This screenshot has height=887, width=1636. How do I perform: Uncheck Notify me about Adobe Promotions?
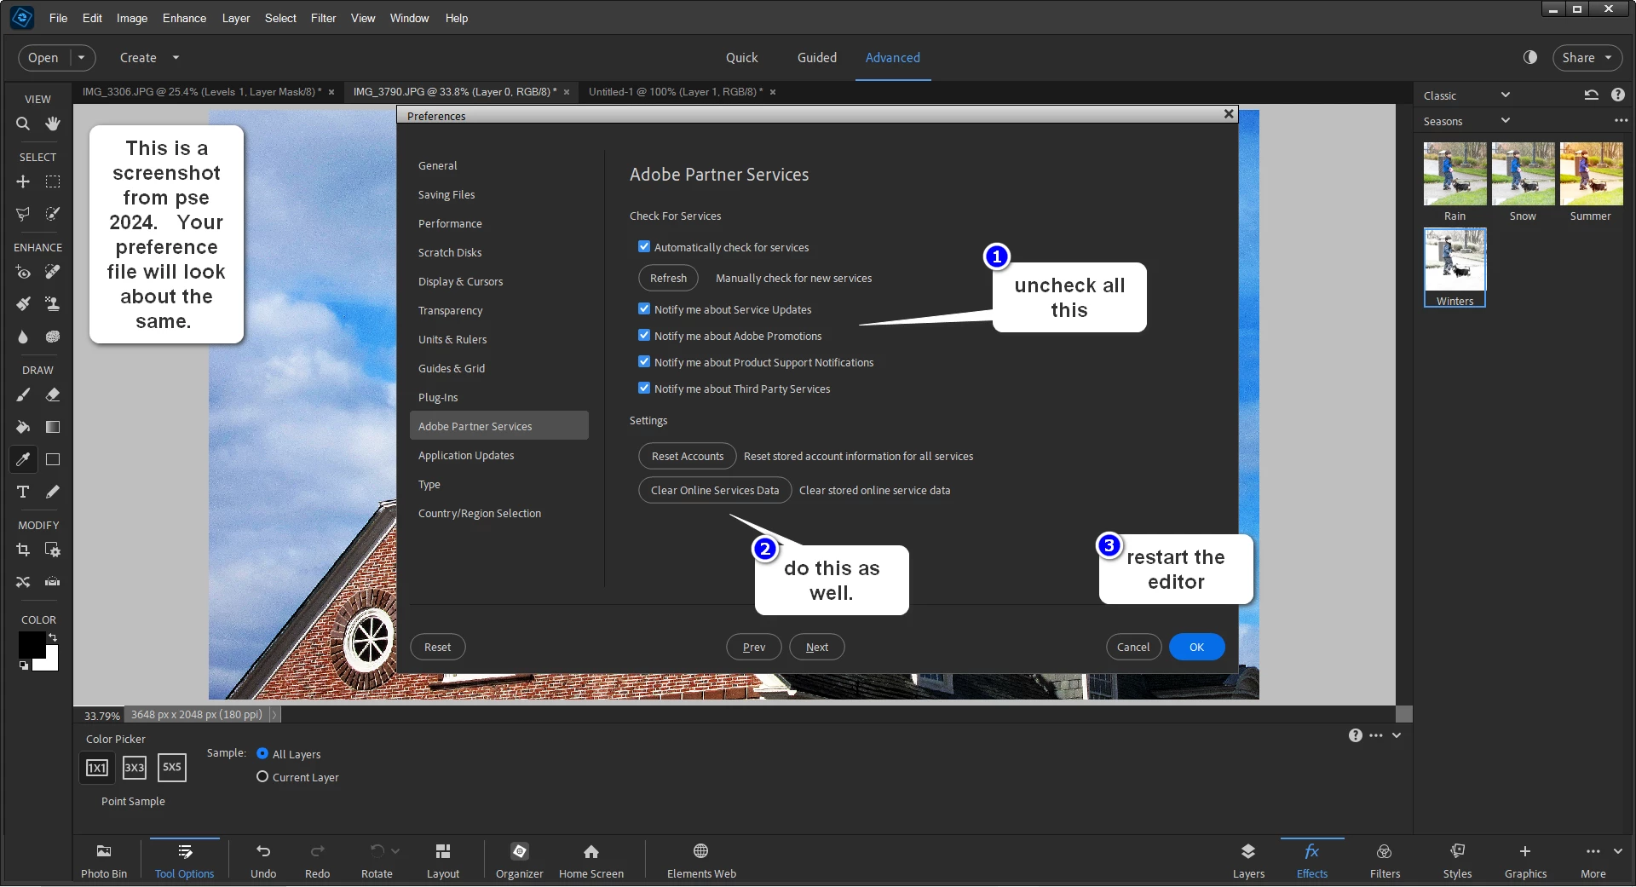click(644, 336)
